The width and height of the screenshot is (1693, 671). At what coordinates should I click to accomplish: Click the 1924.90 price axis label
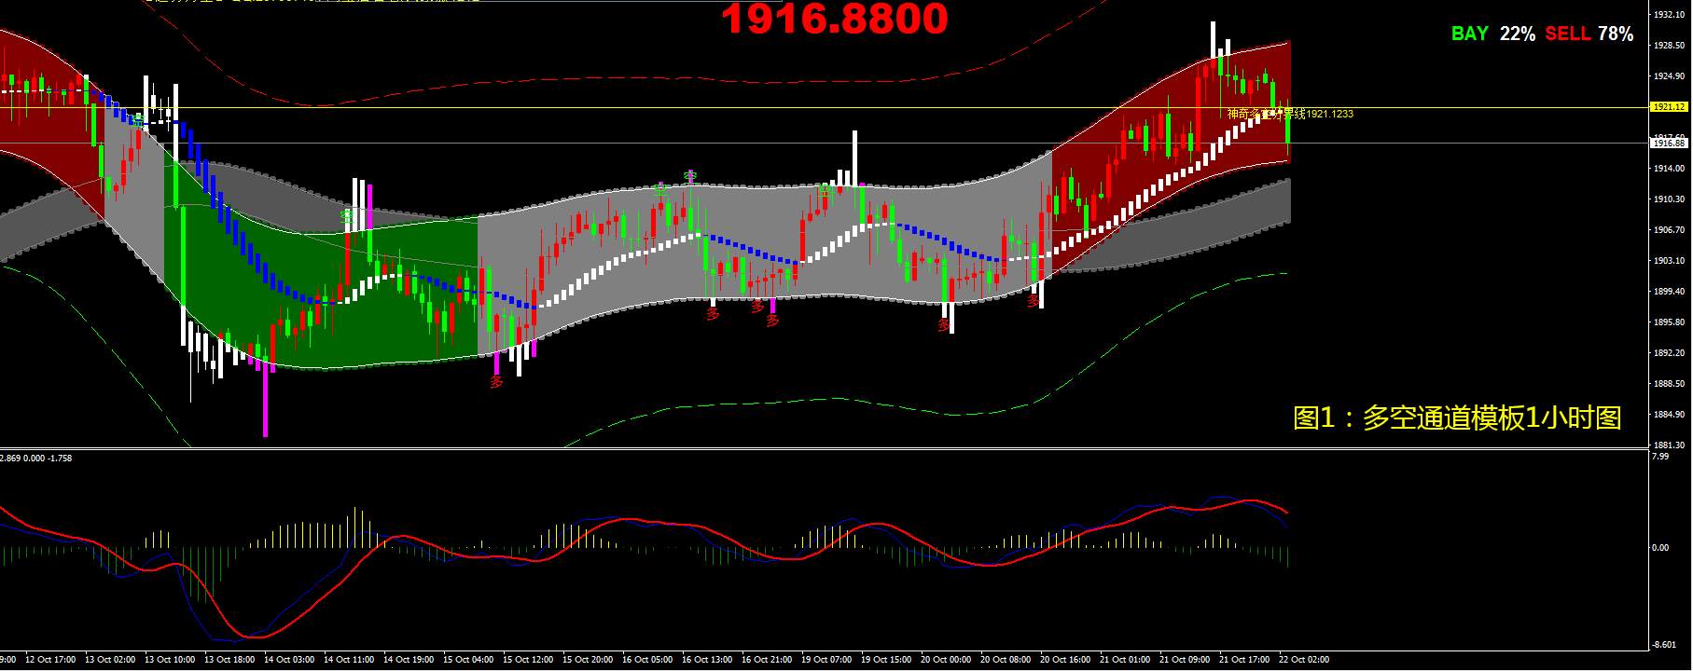point(1669,76)
